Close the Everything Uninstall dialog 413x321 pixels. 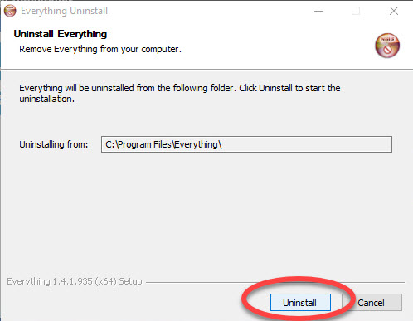pyautogui.click(x=394, y=11)
